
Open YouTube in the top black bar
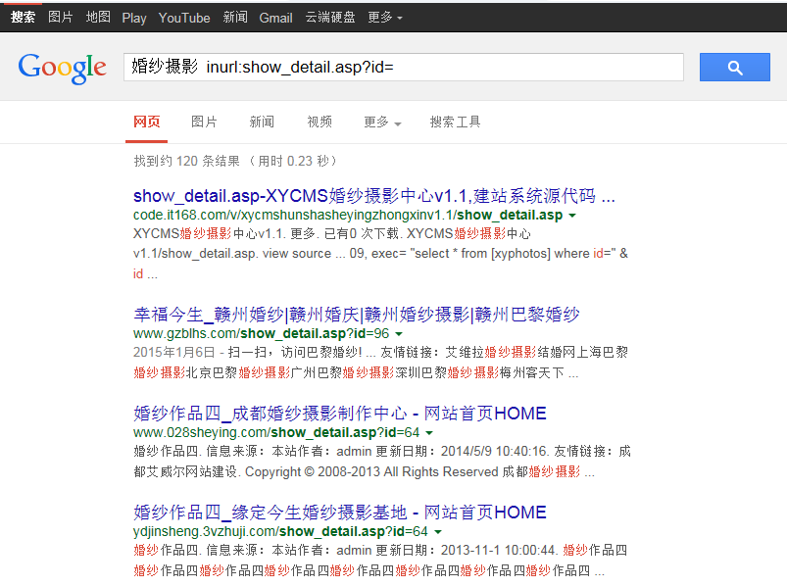(x=184, y=18)
